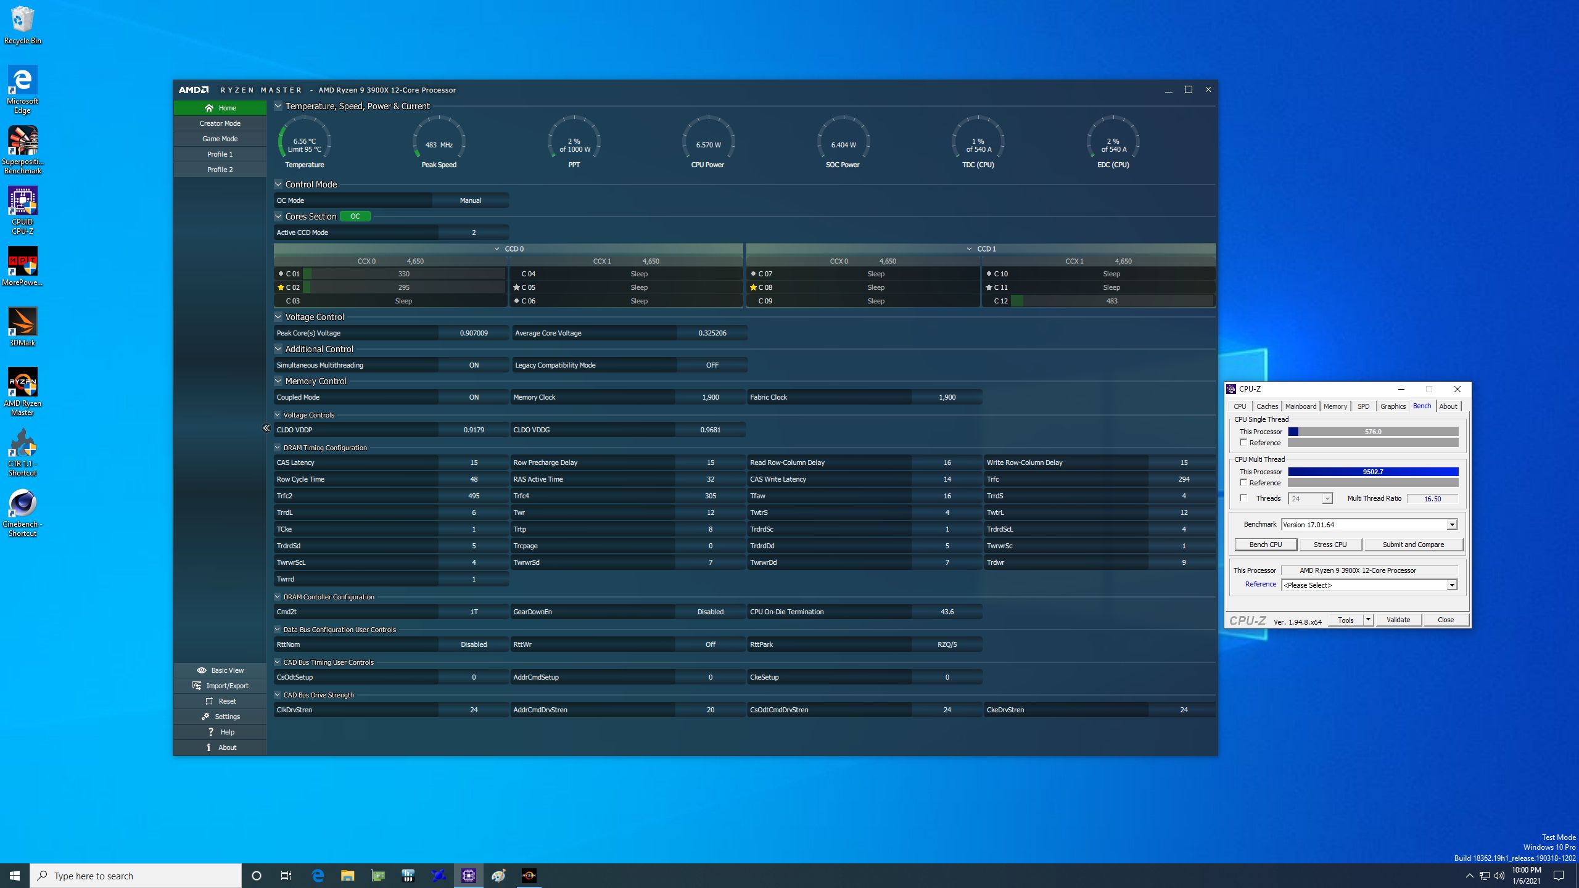Collapse the Voltage Control section
This screenshot has height=888, width=1579.
coord(278,317)
